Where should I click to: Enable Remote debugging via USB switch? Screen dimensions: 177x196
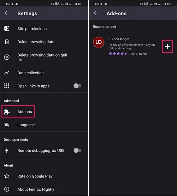pos(77,150)
